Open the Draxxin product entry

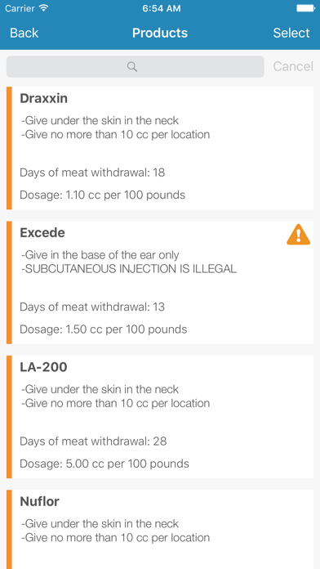(x=160, y=148)
